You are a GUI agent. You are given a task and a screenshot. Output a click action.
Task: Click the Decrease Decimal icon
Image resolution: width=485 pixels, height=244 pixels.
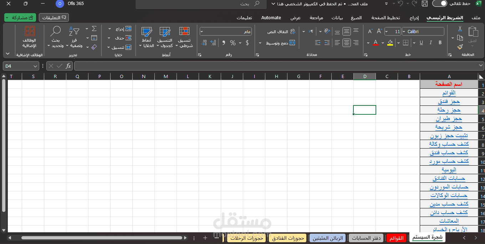[x=204, y=43]
